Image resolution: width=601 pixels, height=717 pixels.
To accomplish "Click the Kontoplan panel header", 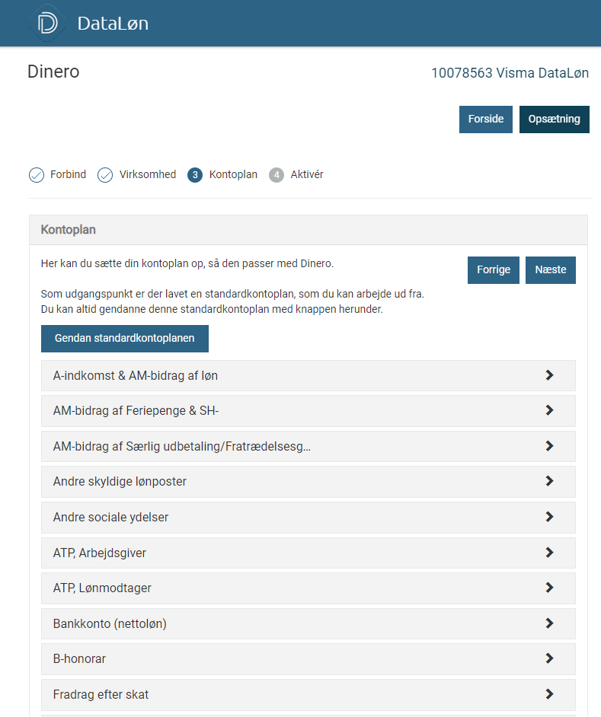I will click(308, 230).
